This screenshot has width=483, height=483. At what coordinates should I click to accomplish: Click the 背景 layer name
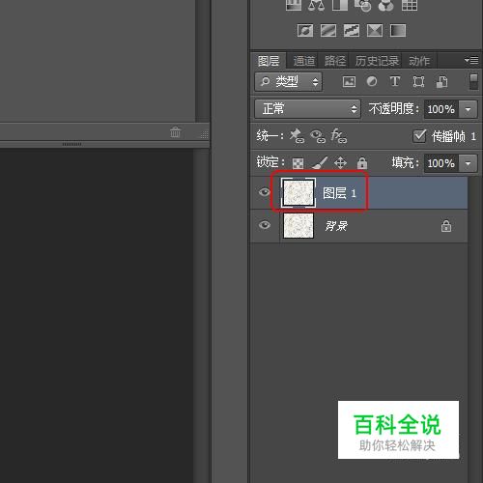(336, 226)
